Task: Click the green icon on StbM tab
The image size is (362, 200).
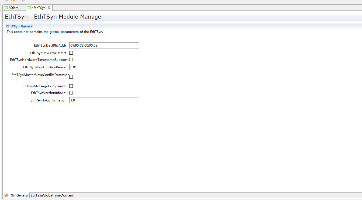Action: [x=6, y=8]
